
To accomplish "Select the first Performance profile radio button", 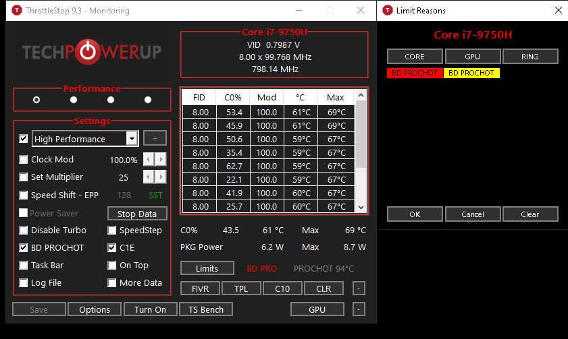I will point(36,100).
